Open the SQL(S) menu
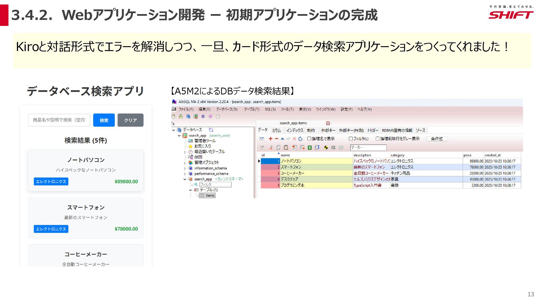Image resolution: width=541 pixels, height=304 pixels. coord(270,109)
